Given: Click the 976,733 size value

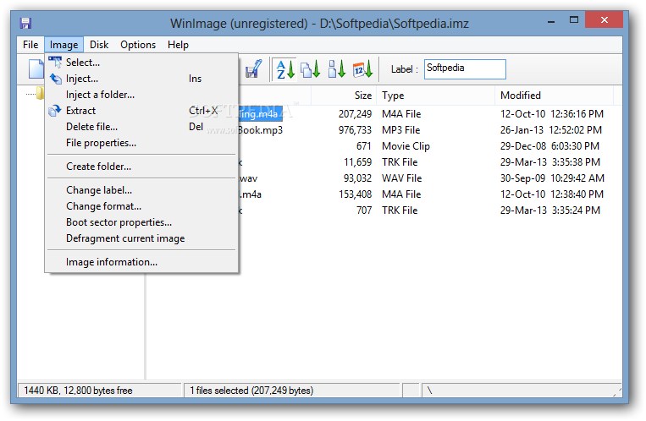Looking at the screenshot, I should pyautogui.click(x=355, y=130).
